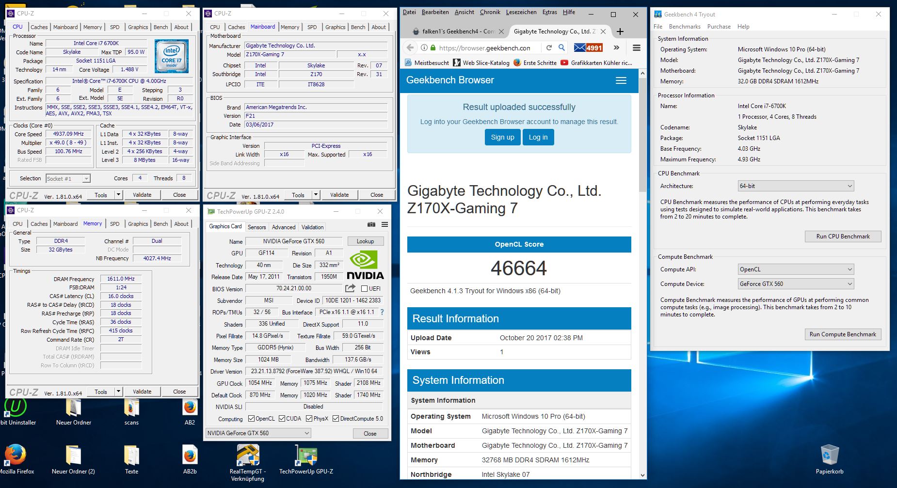
Task: Open the AB2 desktop shortcut
Action: point(190,412)
